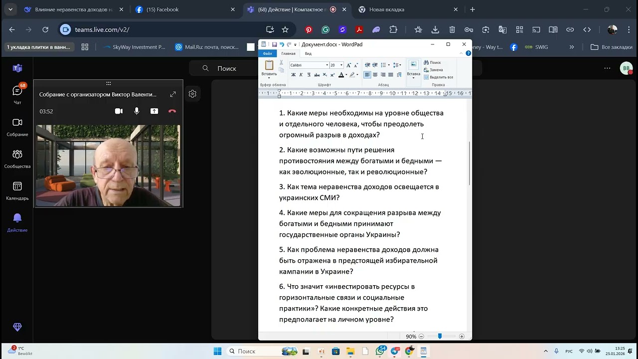Open Chrome extensions puzzle icon
This screenshot has width=638, height=359.
click(x=393, y=30)
